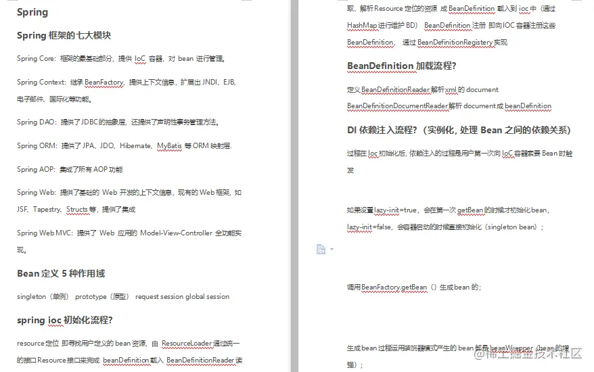
Task: Click the line starting with "Spring Web MVC:"
Action: (129, 233)
